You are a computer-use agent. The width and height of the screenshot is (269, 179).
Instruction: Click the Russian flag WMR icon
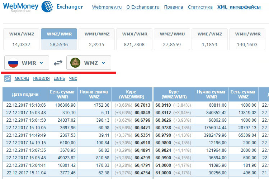(x=13, y=63)
